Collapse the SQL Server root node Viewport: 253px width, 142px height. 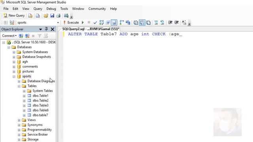point(4,43)
